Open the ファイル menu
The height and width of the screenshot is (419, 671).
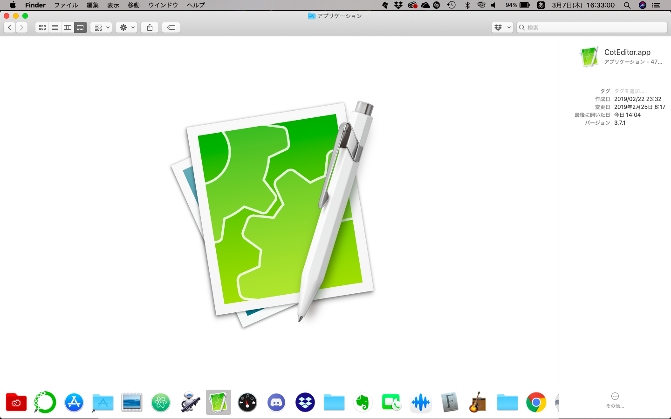pos(66,5)
